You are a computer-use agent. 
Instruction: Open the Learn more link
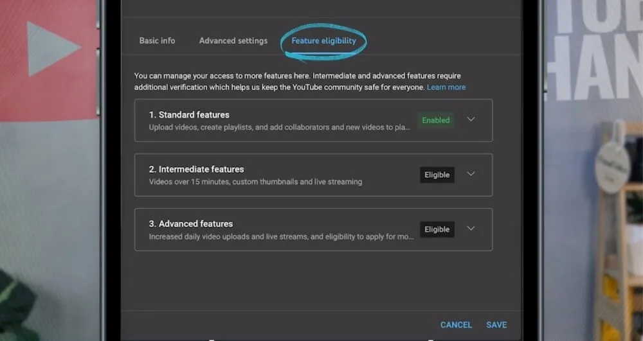(446, 87)
